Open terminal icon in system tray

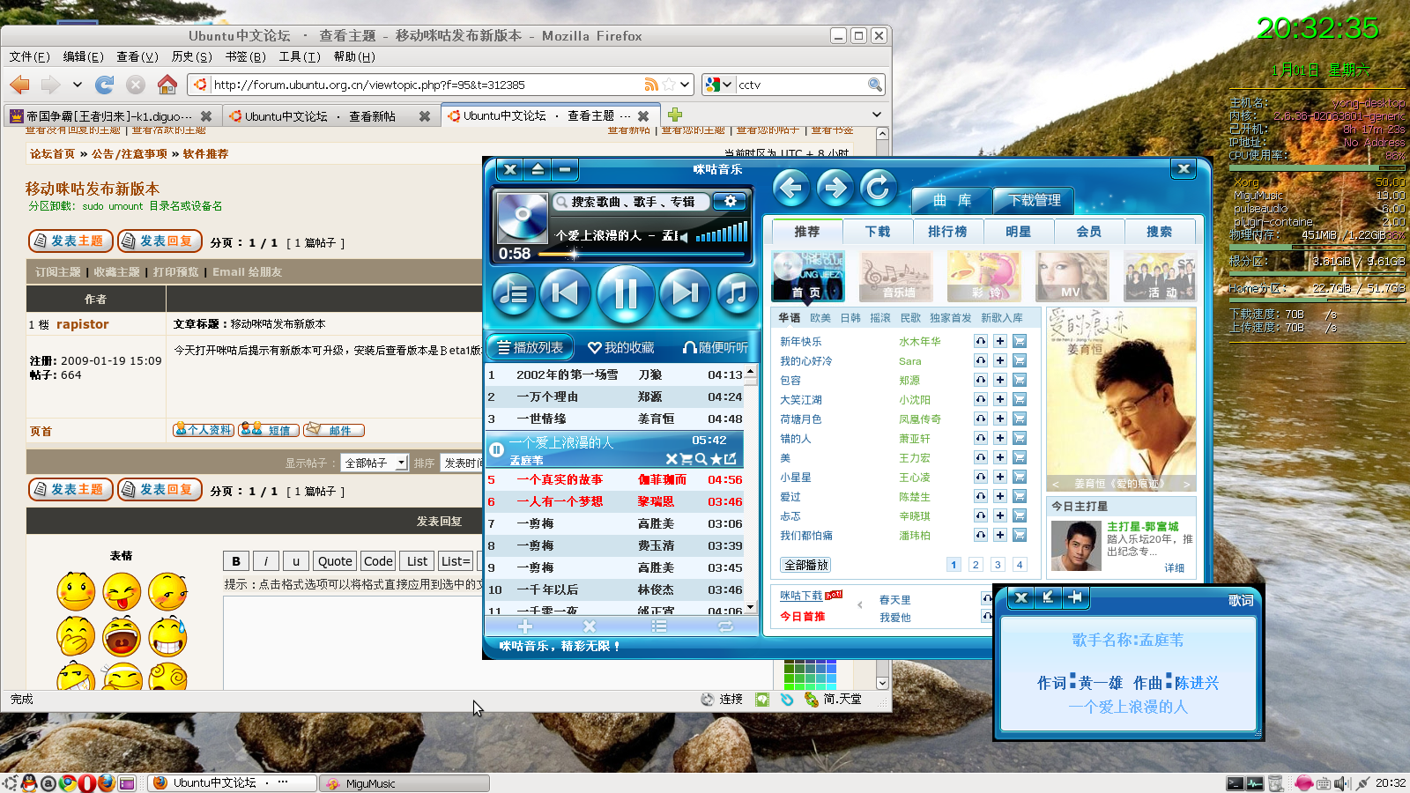pos(1235,782)
